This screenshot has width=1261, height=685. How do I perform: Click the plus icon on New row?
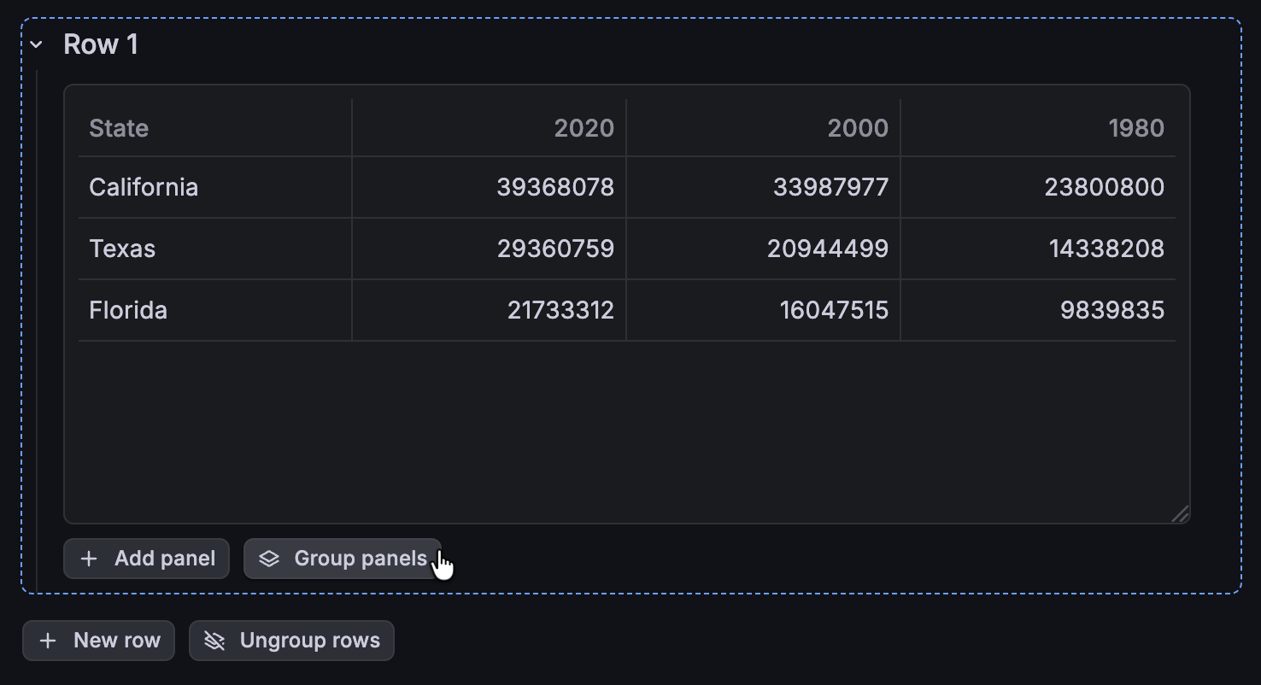[x=48, y=641]
